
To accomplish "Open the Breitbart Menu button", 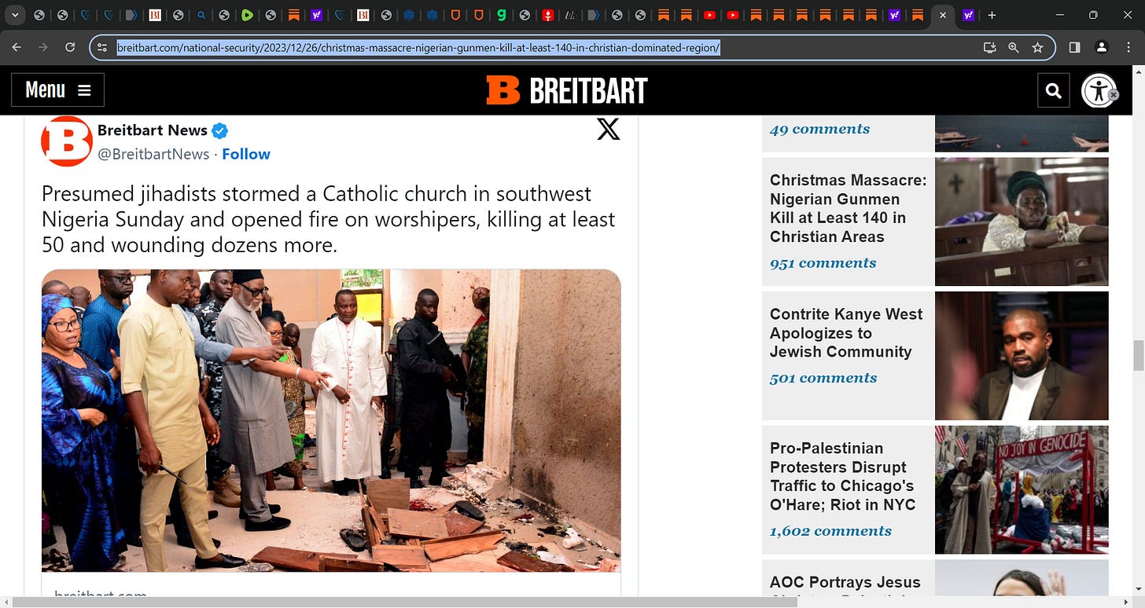I will 57,90.
